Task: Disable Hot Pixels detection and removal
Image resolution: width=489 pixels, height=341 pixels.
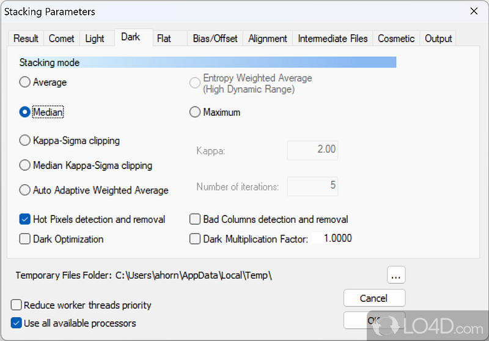Action: click(x=25, y=219)
